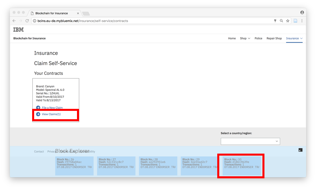The image size is (316, 189).
Task: Go back using browser back arrow
Action: coord(14,21)
